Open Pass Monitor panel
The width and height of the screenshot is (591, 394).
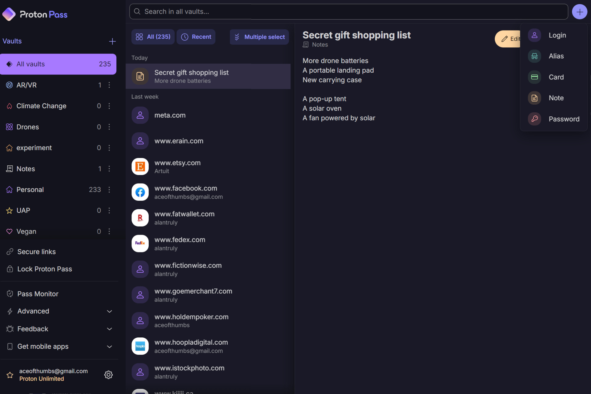coord(38,293)
